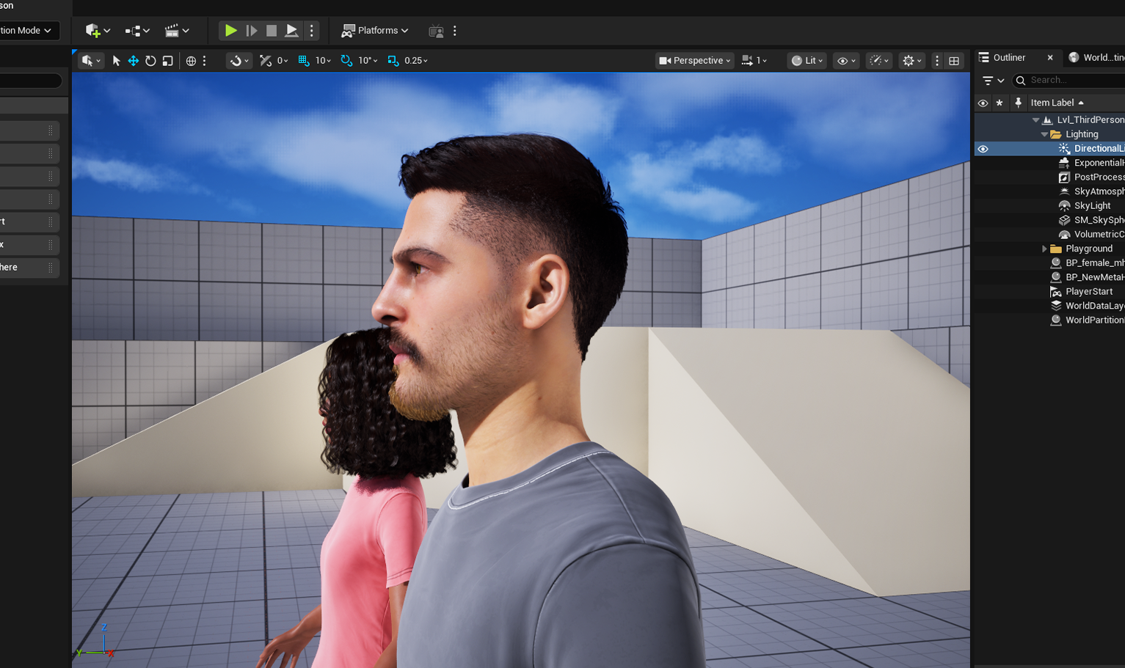This screenshot has width=1125, height=668.
Task: Open the Platforms dropdown
Action: (375, 31)
